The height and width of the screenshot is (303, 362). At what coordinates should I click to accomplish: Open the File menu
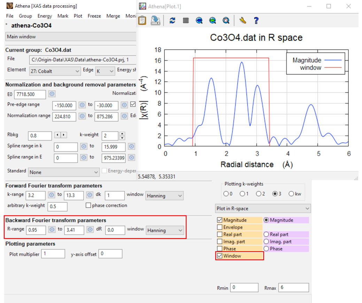[10, 16]
